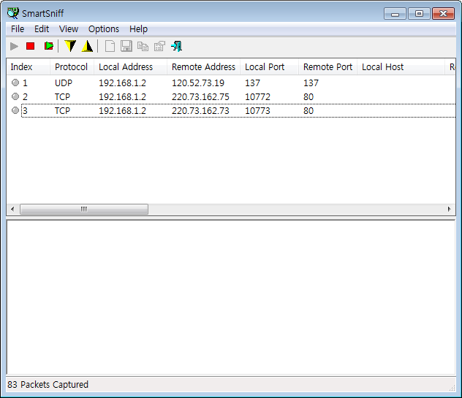462x398 pixels.
Task: Sort by the Protocol column header
Action: tap(72, 67)
